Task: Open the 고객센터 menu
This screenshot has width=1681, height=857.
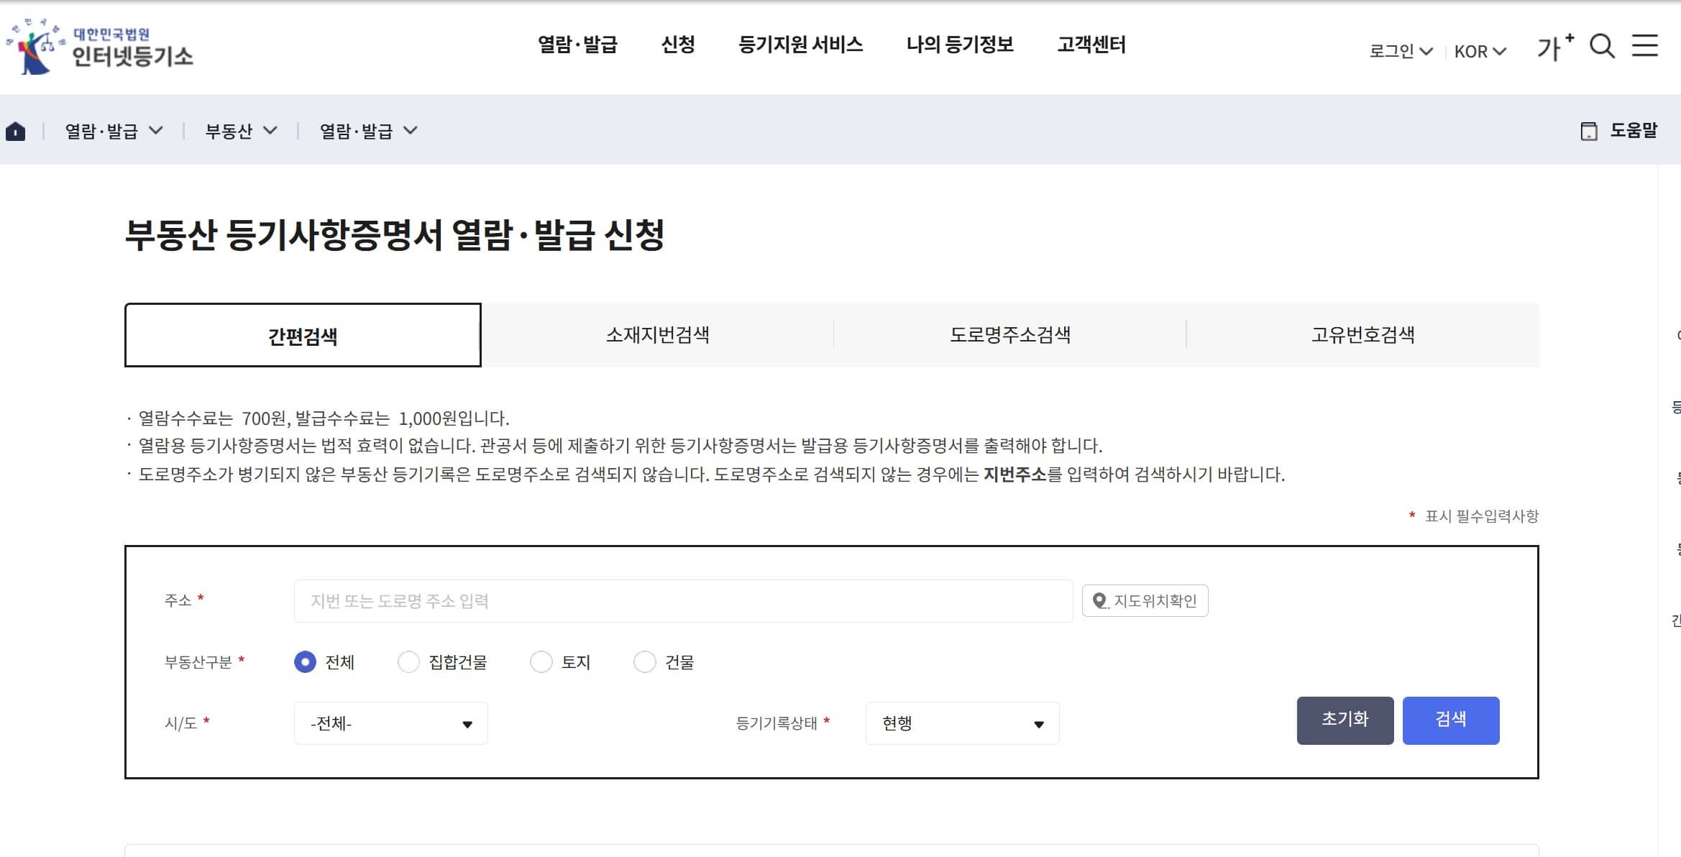Action: [1092, 45]
